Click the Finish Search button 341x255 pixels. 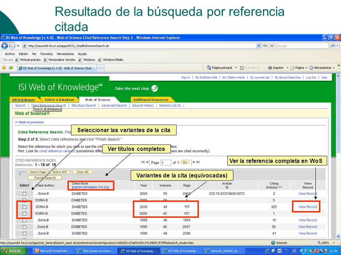(45, 178)
